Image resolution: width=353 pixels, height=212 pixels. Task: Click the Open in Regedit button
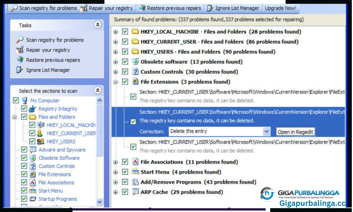(x=296, y=132)
